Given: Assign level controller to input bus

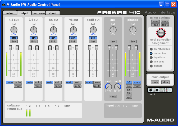Looking at the screenshot, I should click(x=151, y=57).
